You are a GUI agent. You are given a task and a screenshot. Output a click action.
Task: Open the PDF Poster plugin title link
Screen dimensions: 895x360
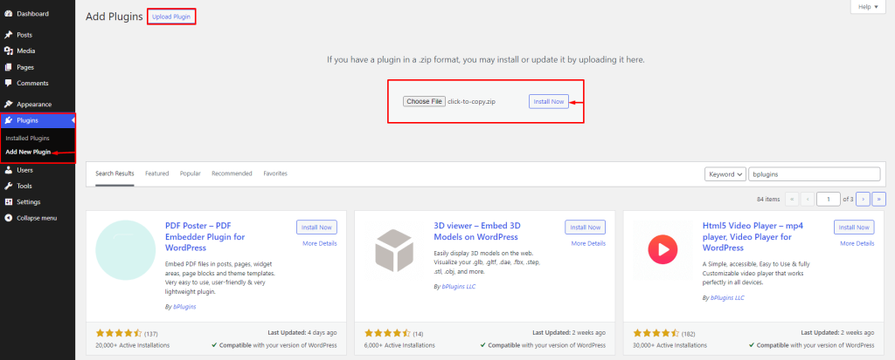click(205, 237)
